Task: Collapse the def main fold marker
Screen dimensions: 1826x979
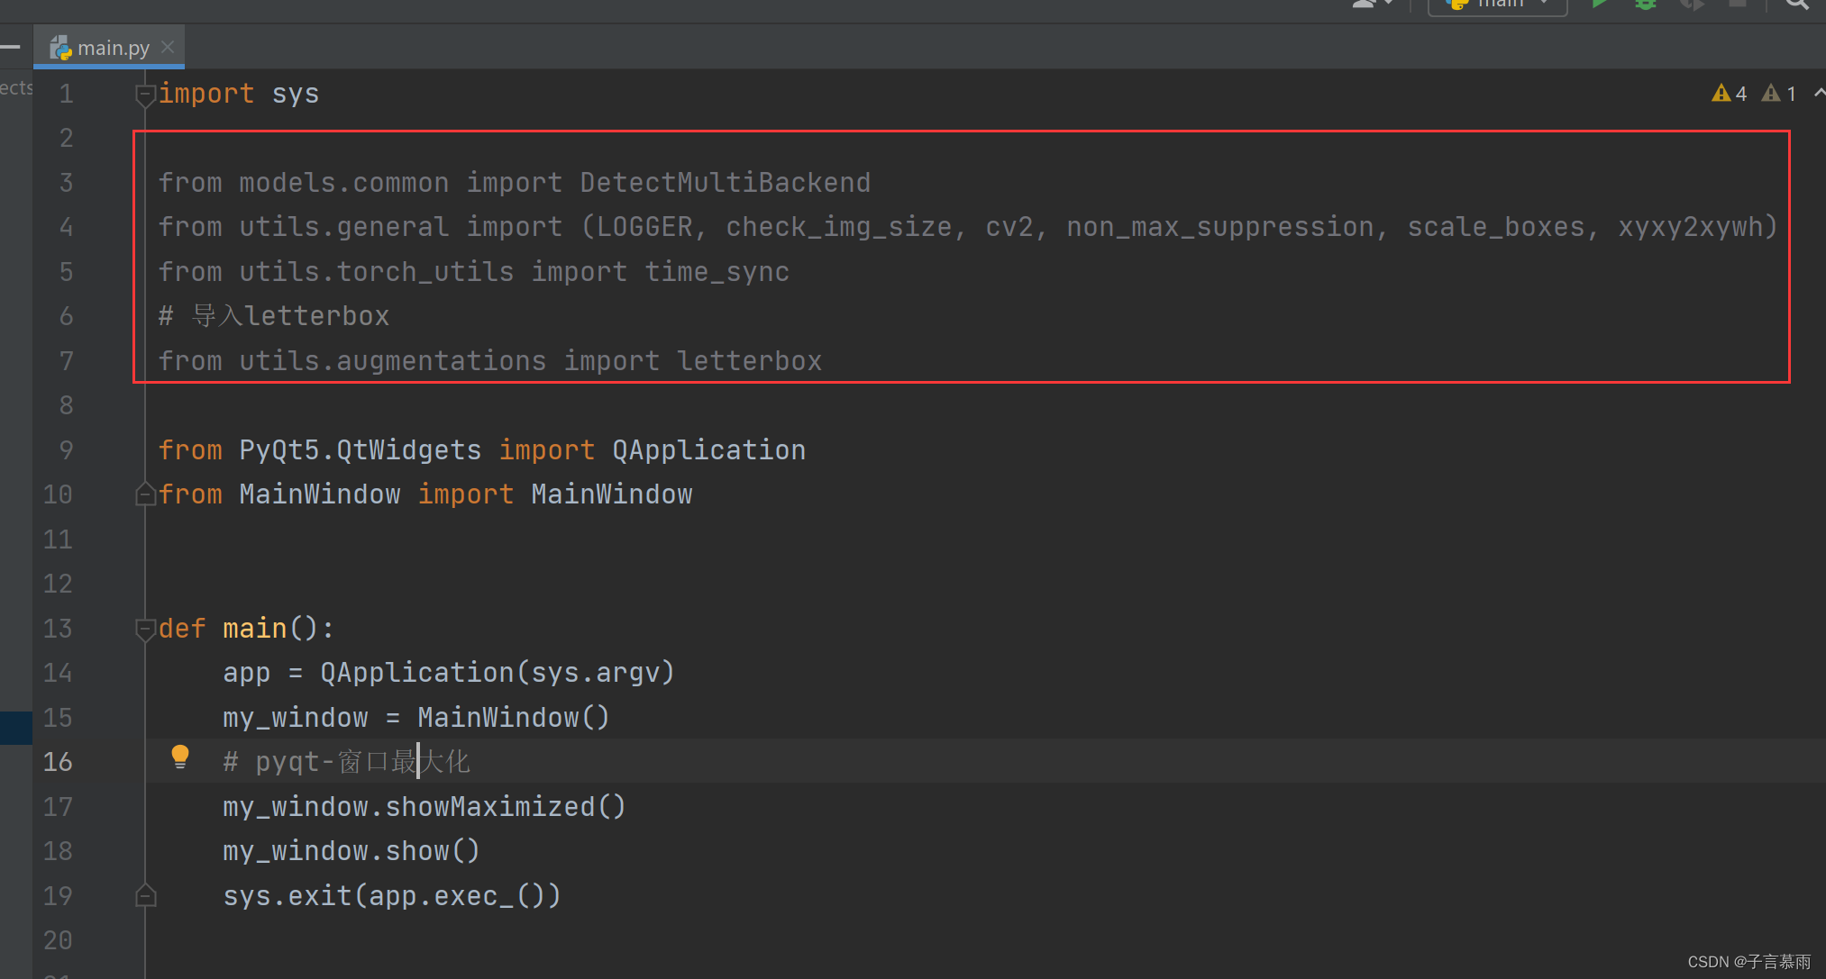Action: 144,629
